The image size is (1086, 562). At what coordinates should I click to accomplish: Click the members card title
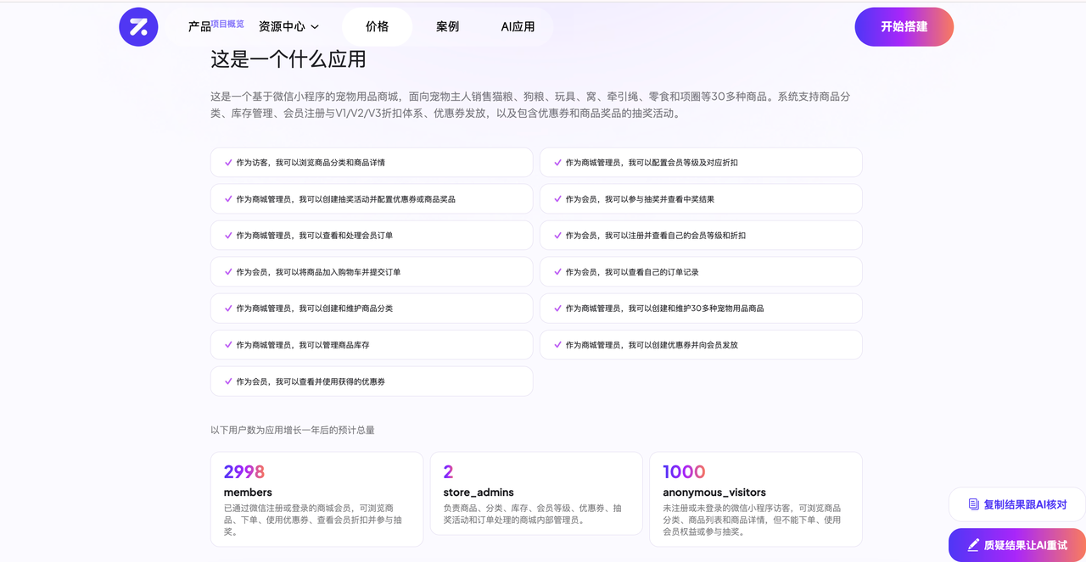248,492
